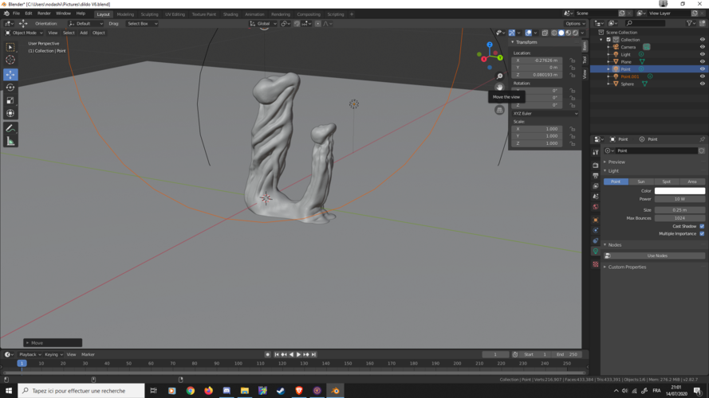Open the viewport Add menu

[x=84, y=33]
